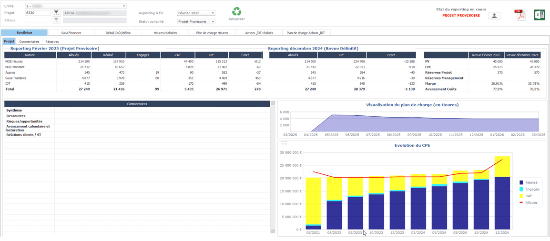Screen dimensions: 550x241
Task: Click the RAF yellow legend swatch
Action: point(521,196)
